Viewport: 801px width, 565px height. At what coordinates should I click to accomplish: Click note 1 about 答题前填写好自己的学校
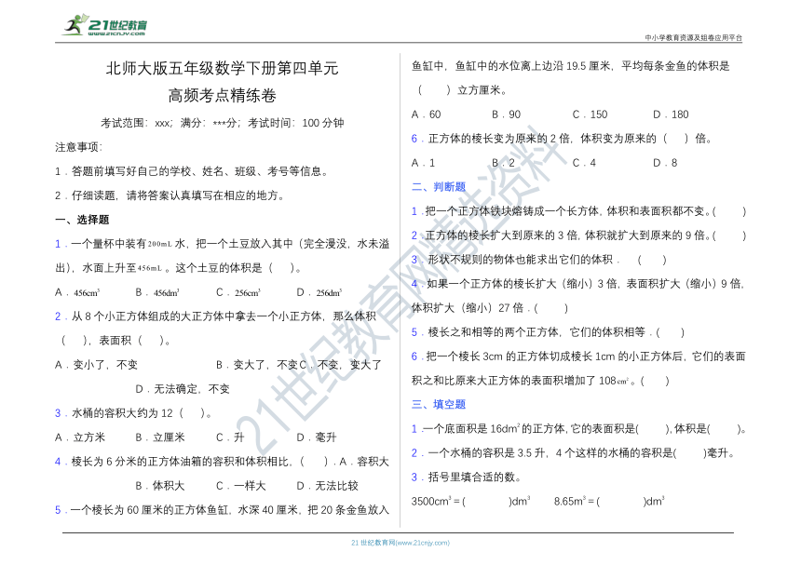point(191,171)
